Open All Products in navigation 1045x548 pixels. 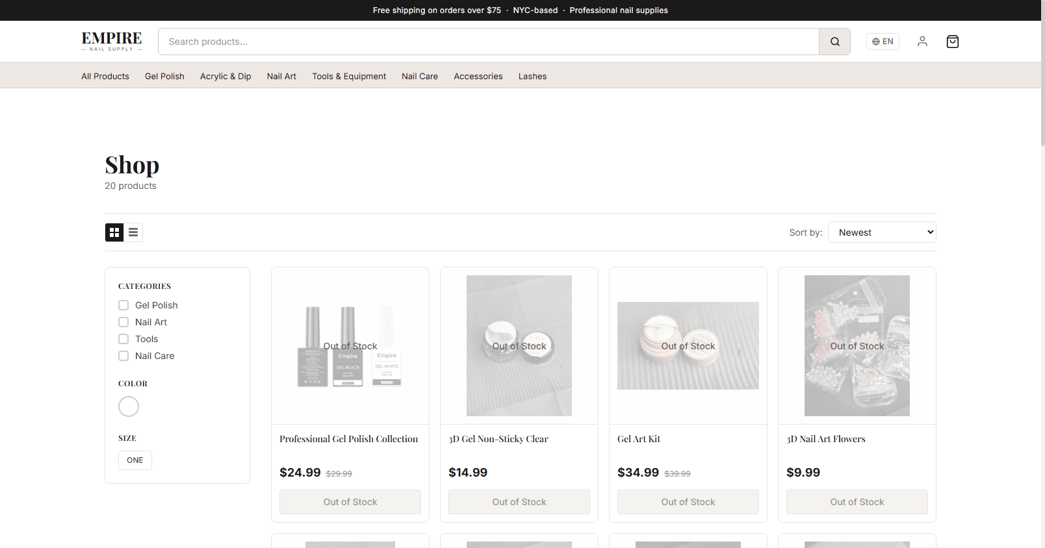coord(105,76)
